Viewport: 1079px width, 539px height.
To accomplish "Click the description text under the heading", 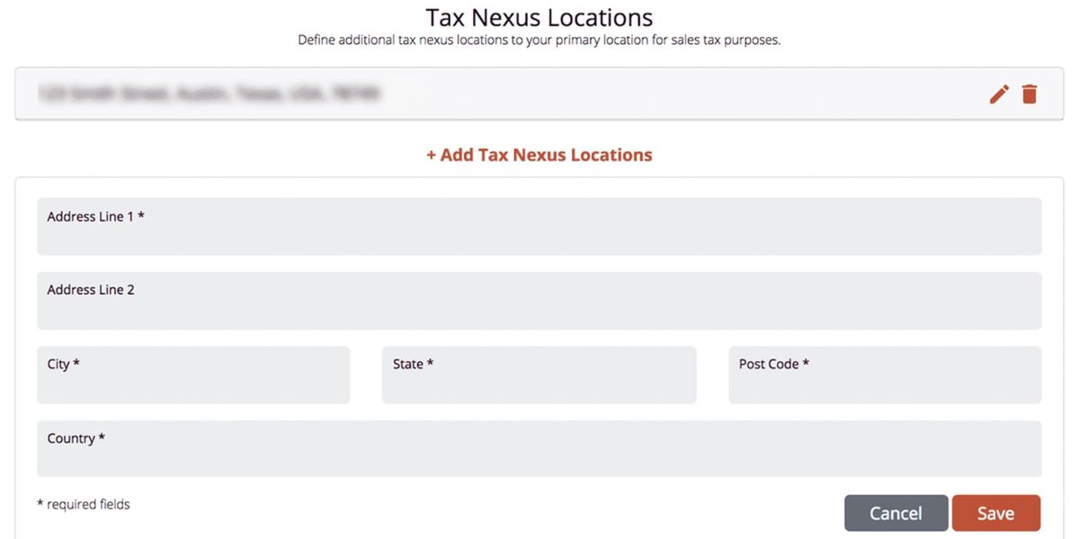I will tap(539, 40).
